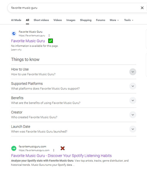This screenshot has height=169, width=147.
Task: Click the https://favoritemusic.guru URL text
Action: pos(32,36)
